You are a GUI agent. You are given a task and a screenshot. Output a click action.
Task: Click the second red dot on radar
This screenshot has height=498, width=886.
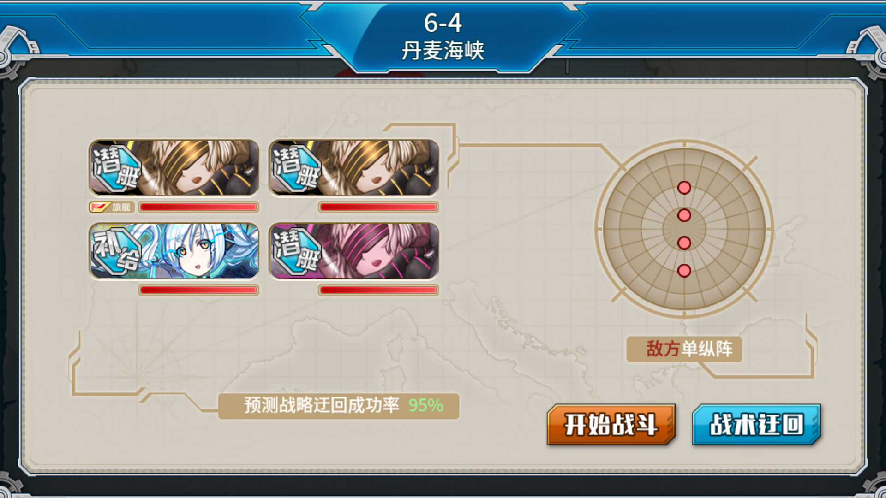pos(684,215)
